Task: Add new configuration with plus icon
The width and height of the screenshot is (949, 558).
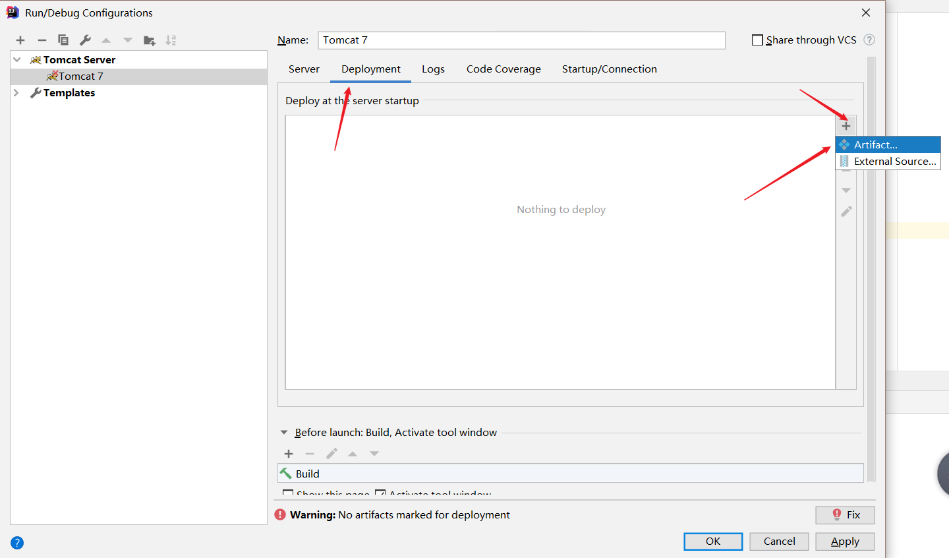Action: [x=20, y=40]
